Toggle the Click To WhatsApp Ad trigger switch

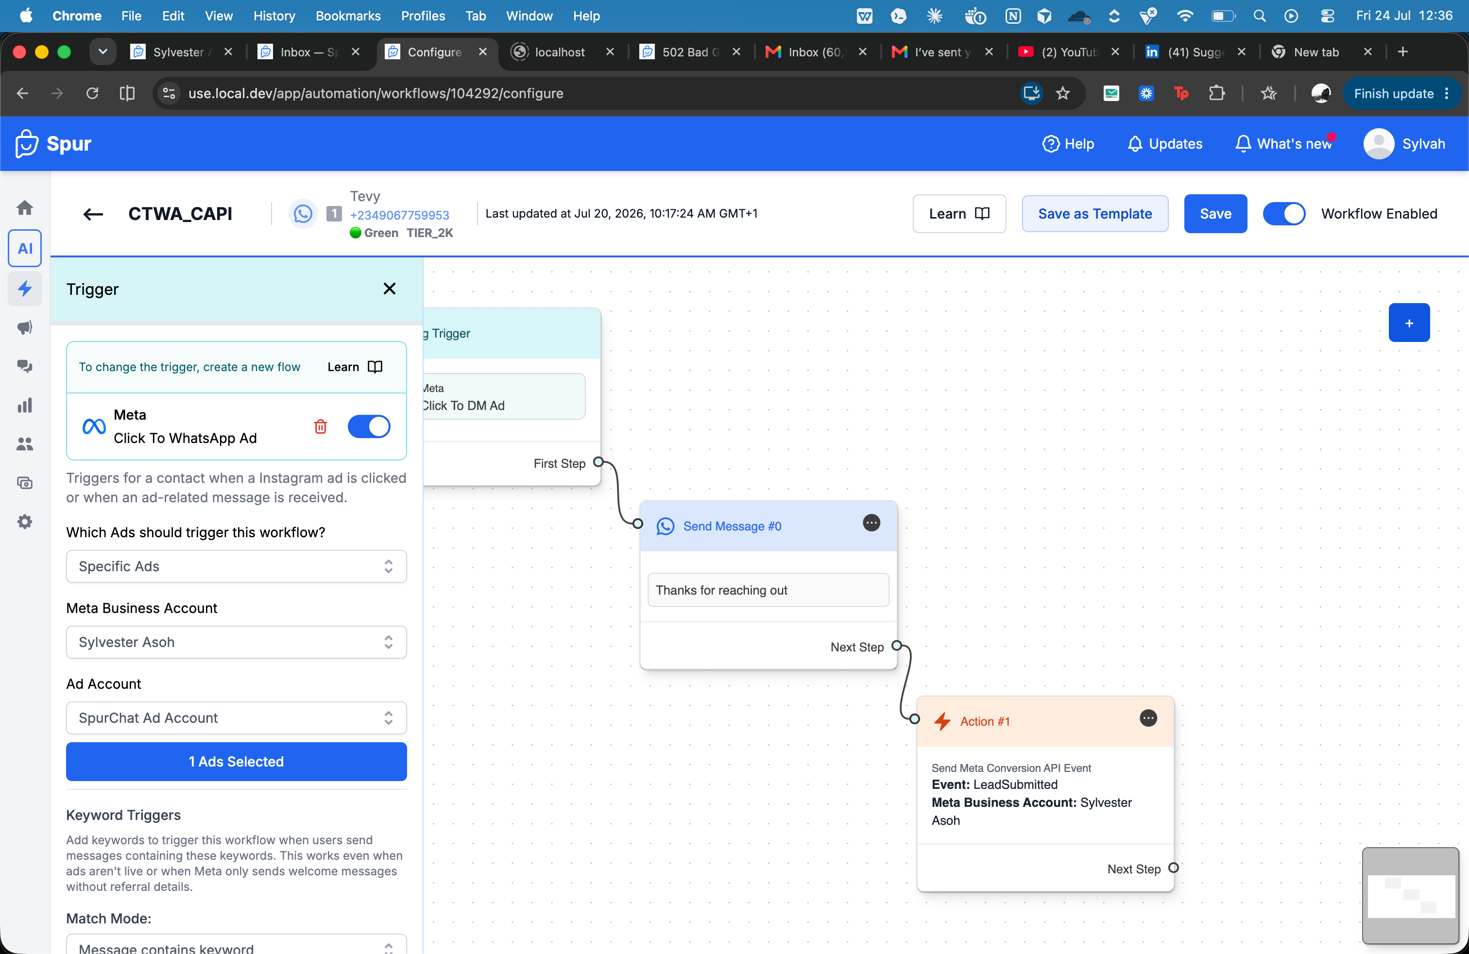tap(369, 426)
